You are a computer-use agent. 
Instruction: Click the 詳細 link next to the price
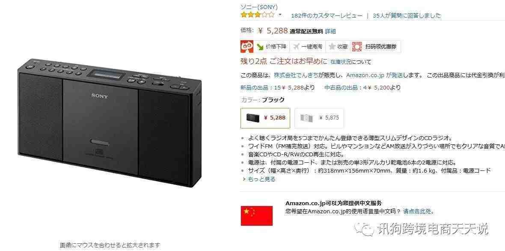(x=330, y=31)
